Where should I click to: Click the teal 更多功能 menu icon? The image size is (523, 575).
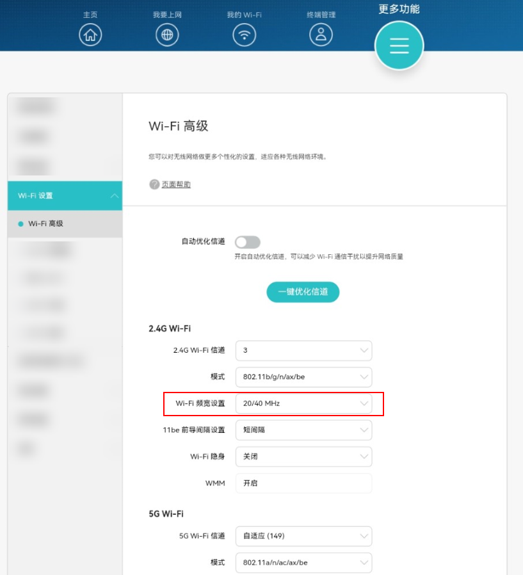pyautogui.click(x=398, y=45)
